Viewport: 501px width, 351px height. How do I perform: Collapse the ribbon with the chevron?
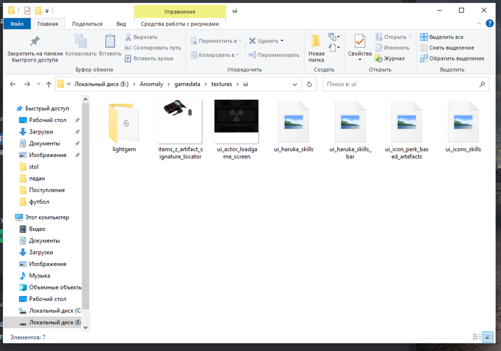click(479, 23)
